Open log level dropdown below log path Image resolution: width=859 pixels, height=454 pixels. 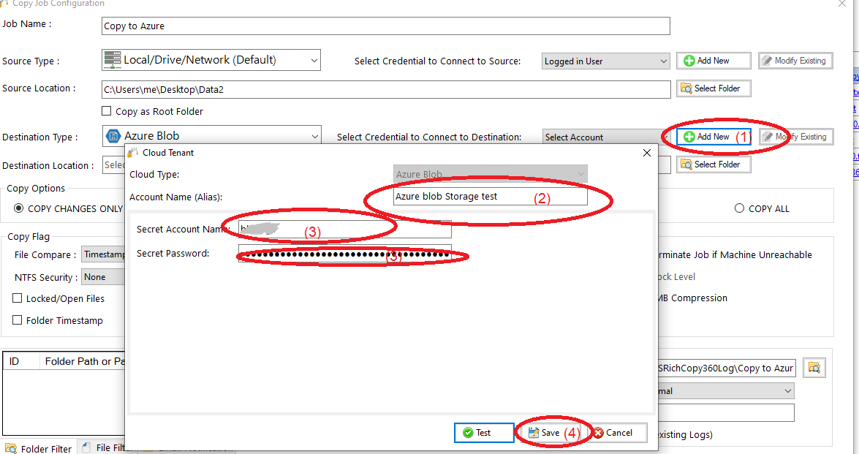725,390
